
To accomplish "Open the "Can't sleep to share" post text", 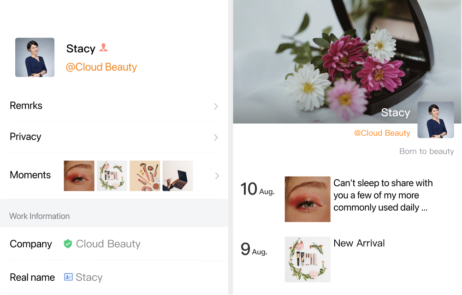I will pos(383,195).
